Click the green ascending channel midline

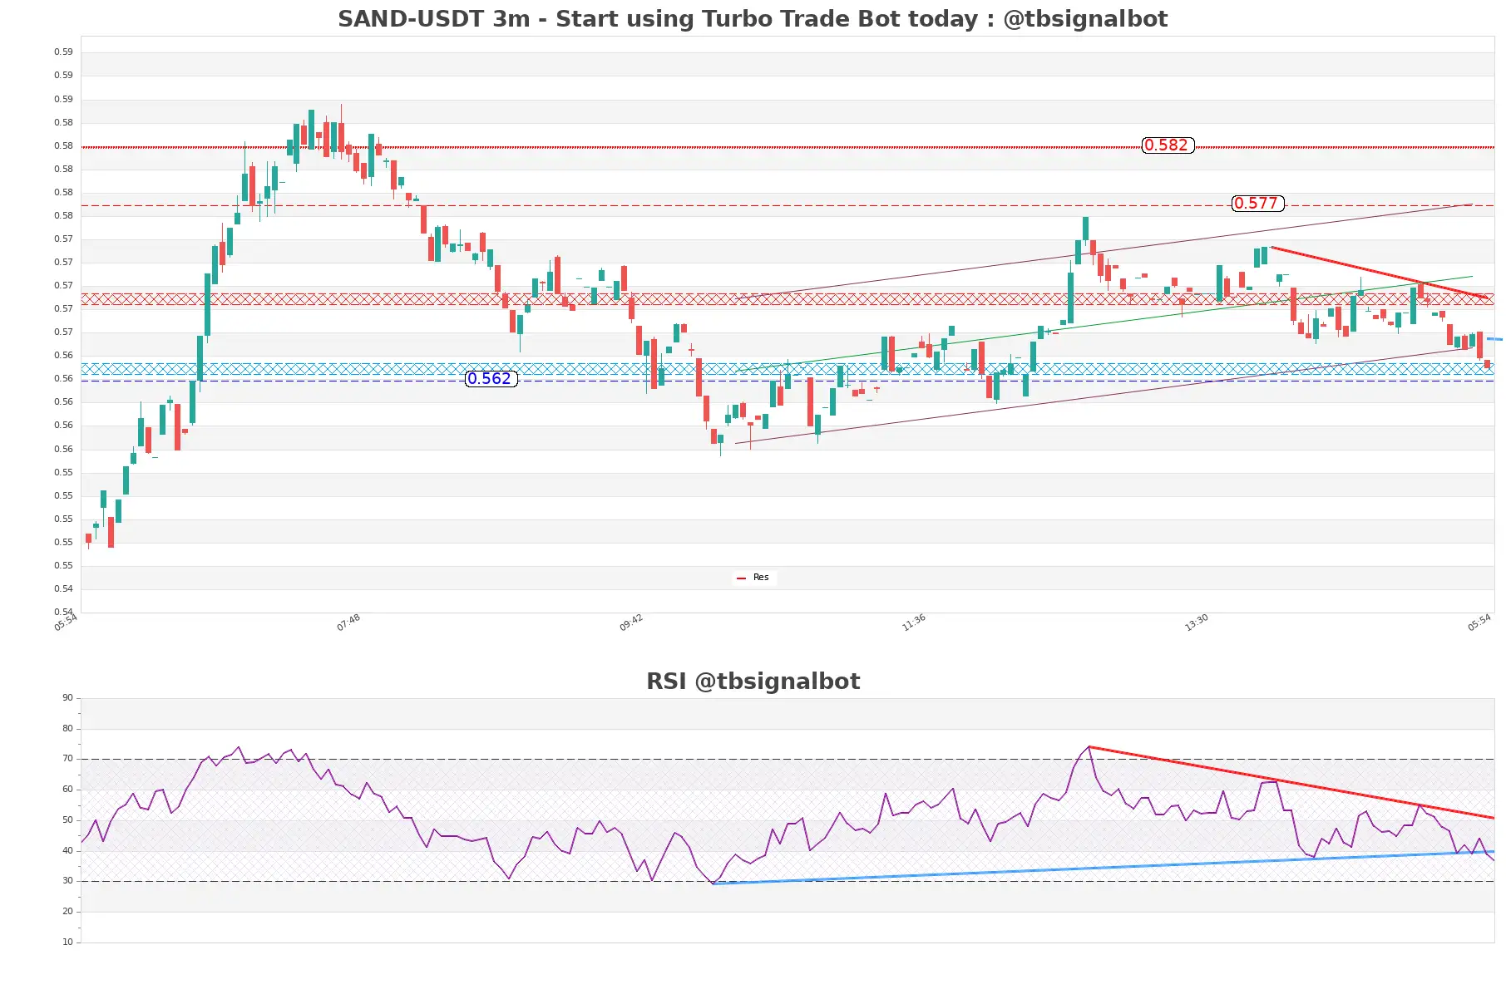click(x=1104, y=324)
